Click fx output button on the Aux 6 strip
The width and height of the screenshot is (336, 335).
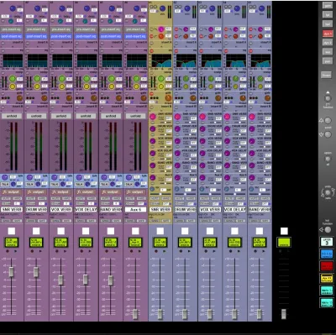coord(135,192)
